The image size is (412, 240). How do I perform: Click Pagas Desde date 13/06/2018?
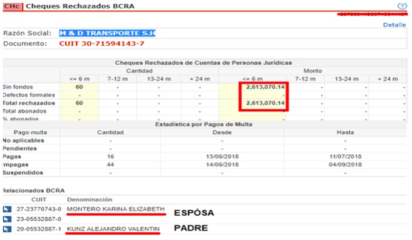(222, 157)
